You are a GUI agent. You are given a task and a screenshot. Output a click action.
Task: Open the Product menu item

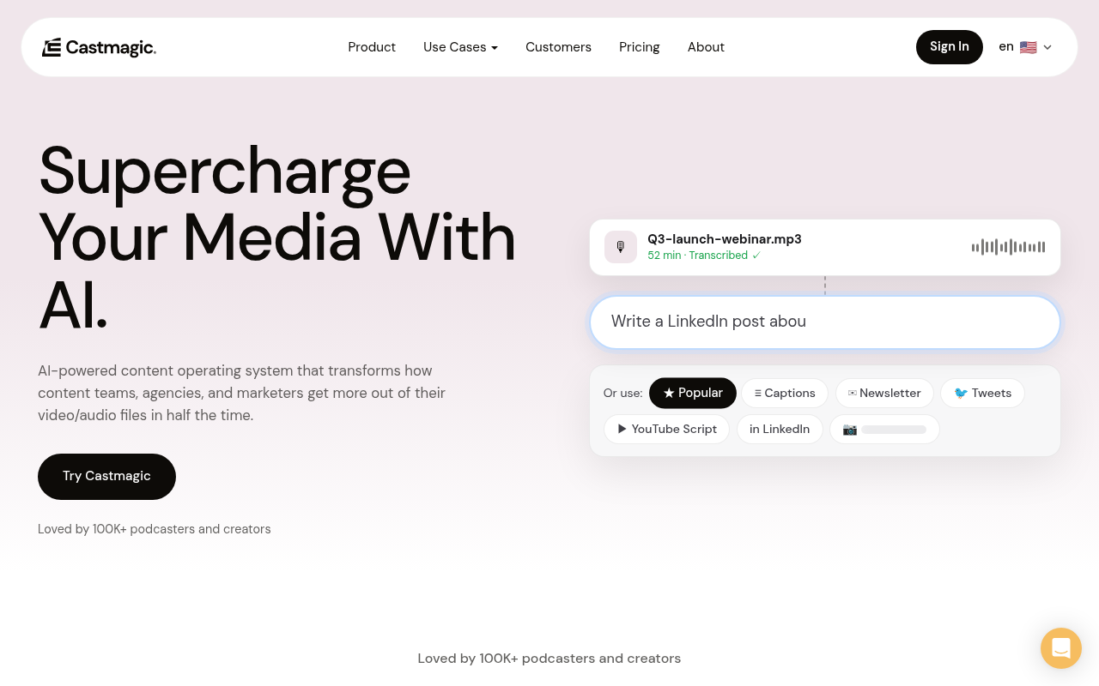coord(372,47)
